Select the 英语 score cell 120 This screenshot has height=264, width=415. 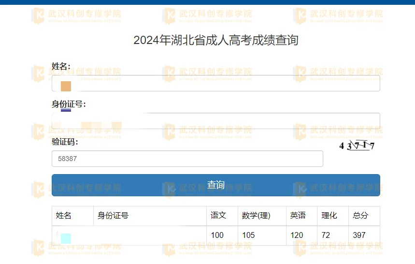click(297, 235)
